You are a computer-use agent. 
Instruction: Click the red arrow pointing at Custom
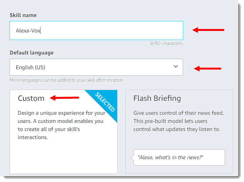(64, 98)
